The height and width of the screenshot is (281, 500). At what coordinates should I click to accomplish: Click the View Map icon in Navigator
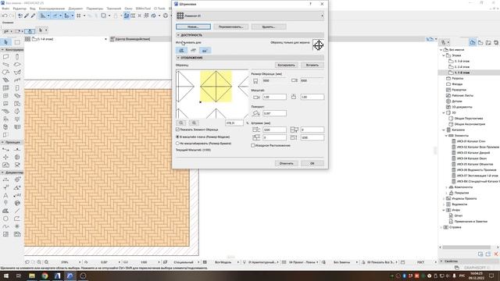(x=480, y=42)
